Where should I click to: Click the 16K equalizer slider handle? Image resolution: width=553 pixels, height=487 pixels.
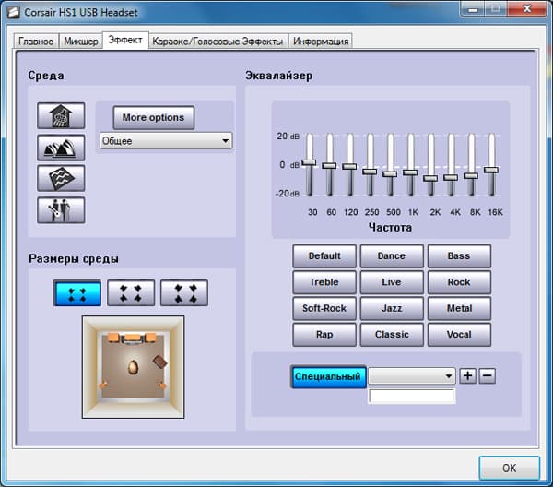coord(491,170)
